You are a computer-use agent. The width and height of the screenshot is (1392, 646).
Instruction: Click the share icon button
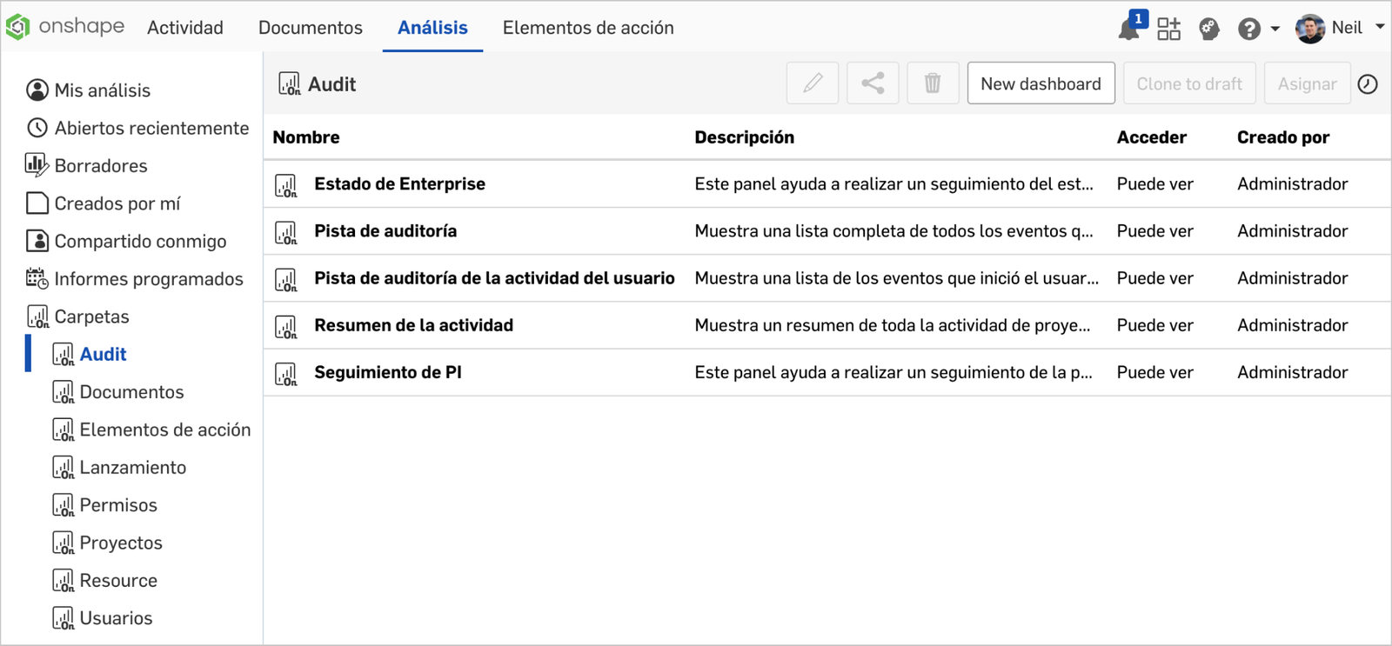(872, 83)
